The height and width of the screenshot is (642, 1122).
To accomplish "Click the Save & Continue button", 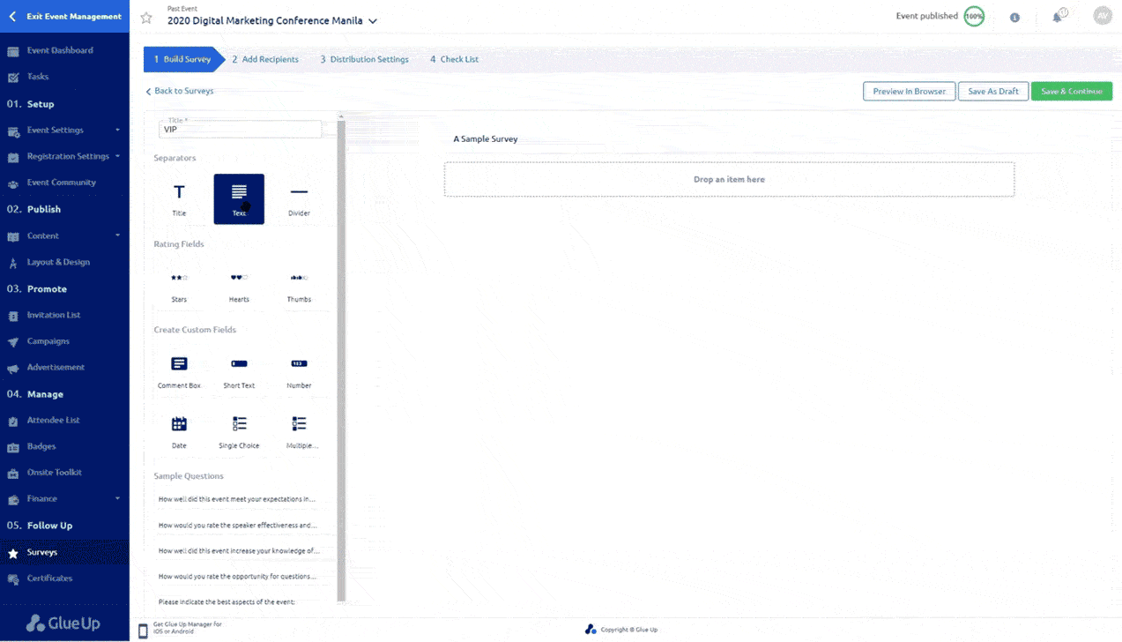I will (x=1071, y=91).
